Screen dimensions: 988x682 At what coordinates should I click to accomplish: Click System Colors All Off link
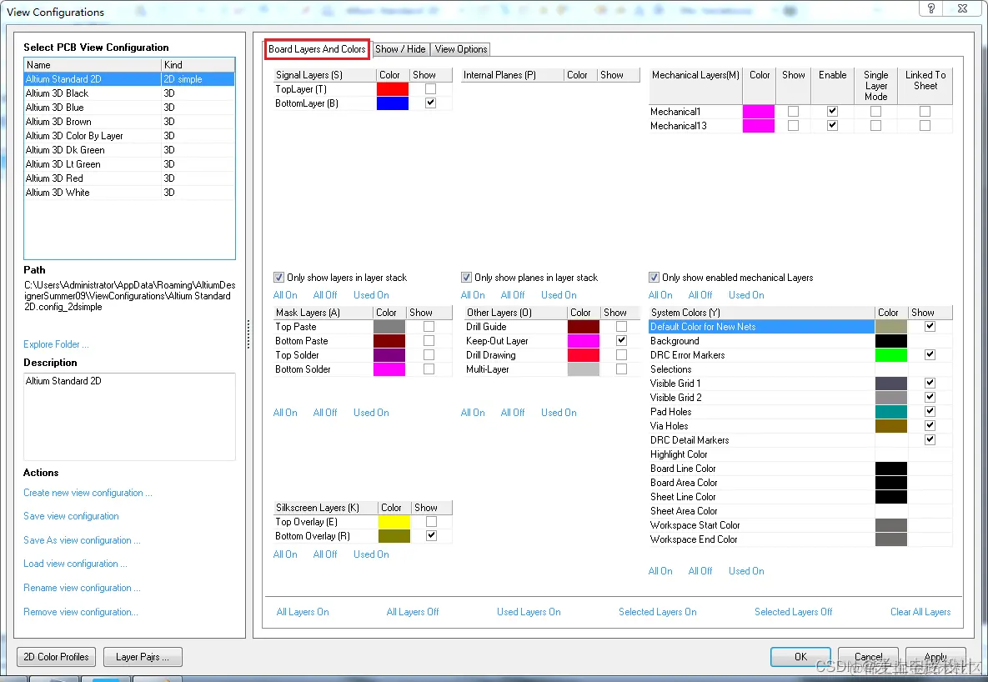[700, 571]
